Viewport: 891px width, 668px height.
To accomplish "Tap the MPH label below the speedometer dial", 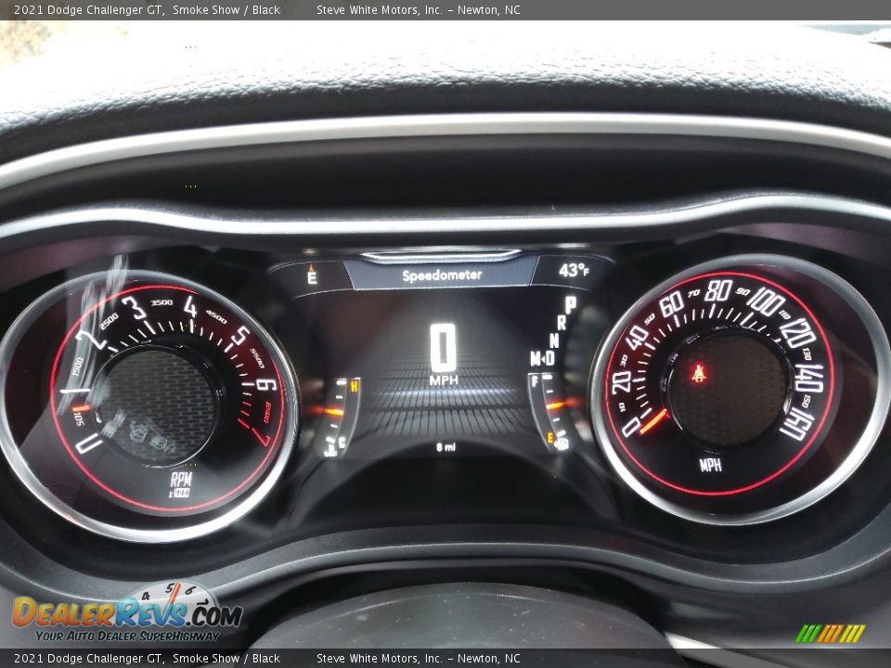I will tap(710, 465).
